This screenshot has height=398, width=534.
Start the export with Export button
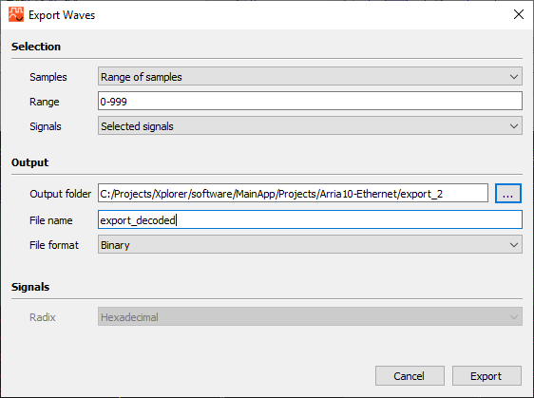[486, 376]
